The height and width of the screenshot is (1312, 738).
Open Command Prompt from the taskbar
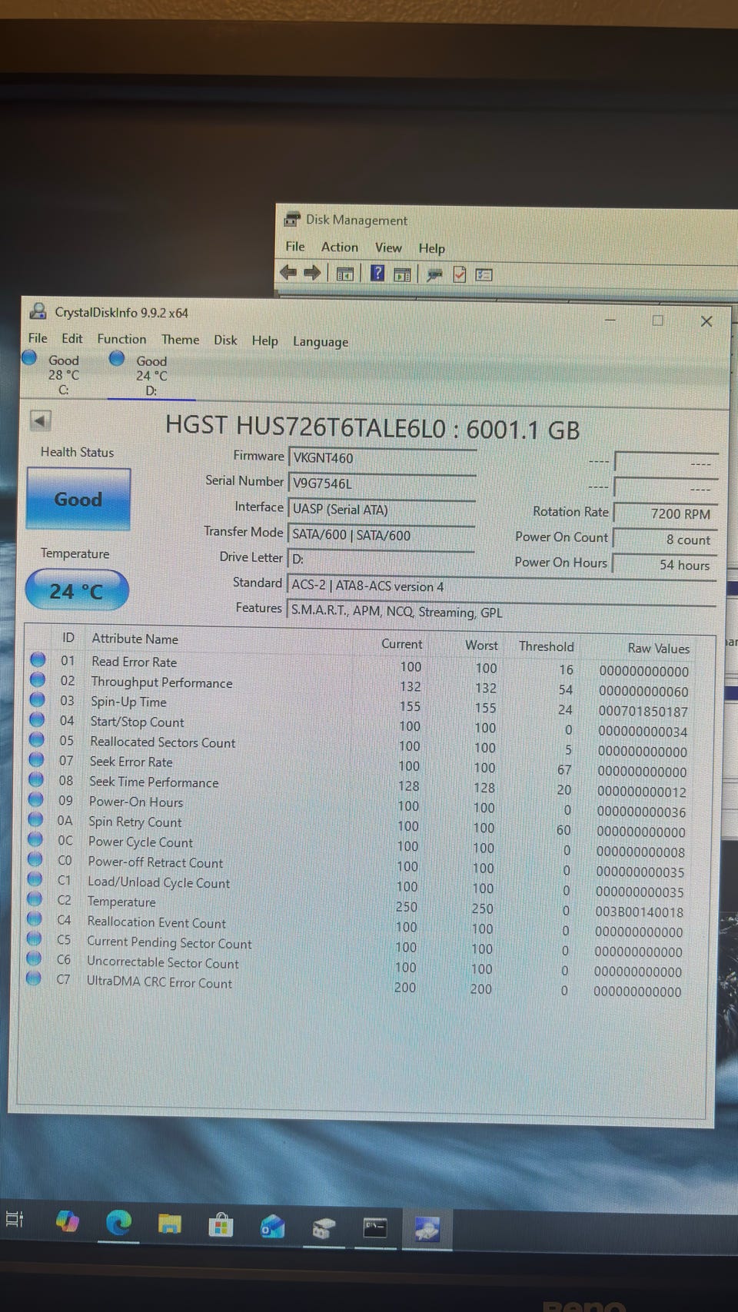tap(374, 1227)
